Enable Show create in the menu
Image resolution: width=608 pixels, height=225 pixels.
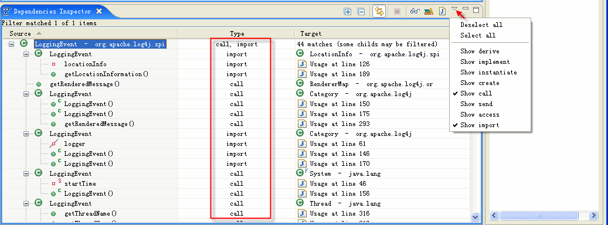point(480,83)
